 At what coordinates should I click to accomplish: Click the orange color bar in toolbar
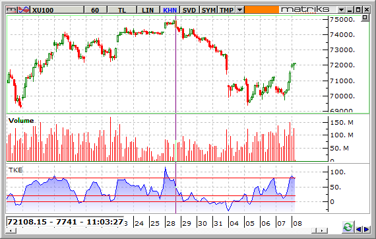pos(262,10)
